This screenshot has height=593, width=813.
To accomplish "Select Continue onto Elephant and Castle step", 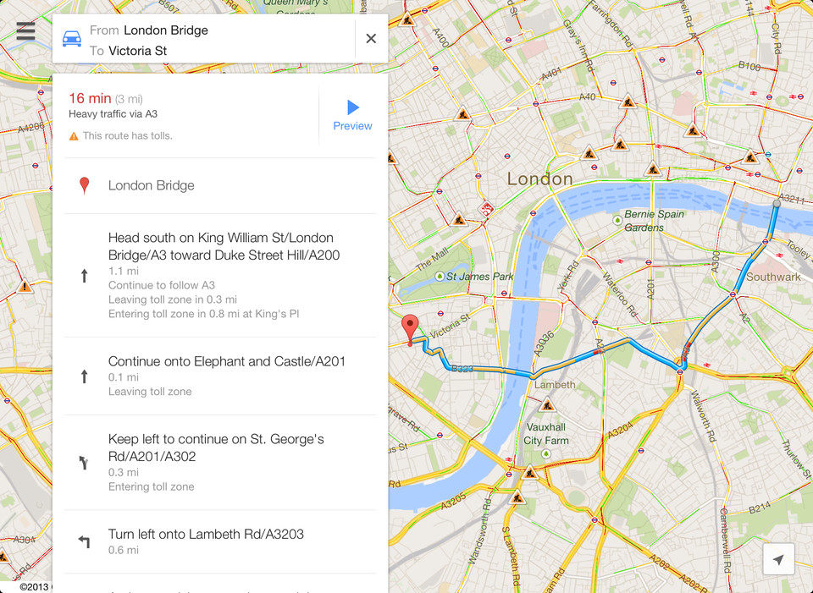I will (x=220, y=376).
